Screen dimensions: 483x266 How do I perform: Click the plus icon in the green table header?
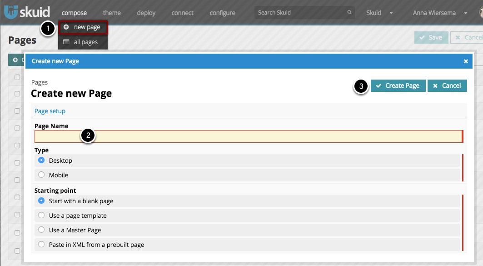tap(15, 59)
